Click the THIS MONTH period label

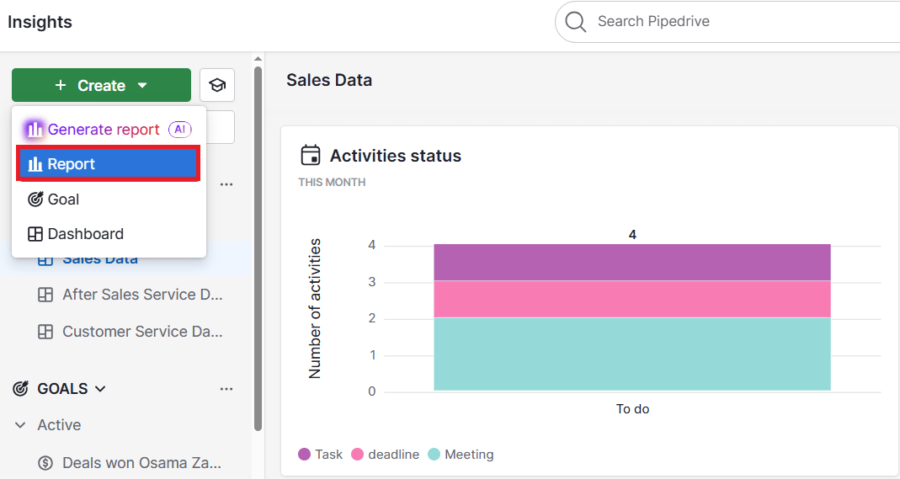tap(332, 182)
